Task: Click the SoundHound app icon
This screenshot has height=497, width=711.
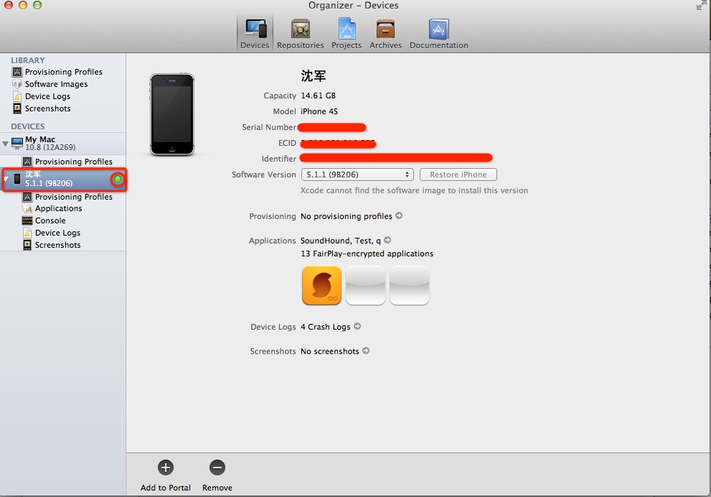Action: pos(321,285)
